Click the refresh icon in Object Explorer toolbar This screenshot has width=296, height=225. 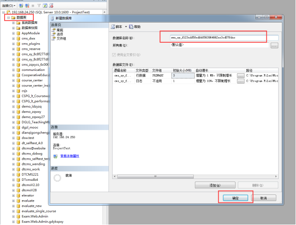coord(45,5)
